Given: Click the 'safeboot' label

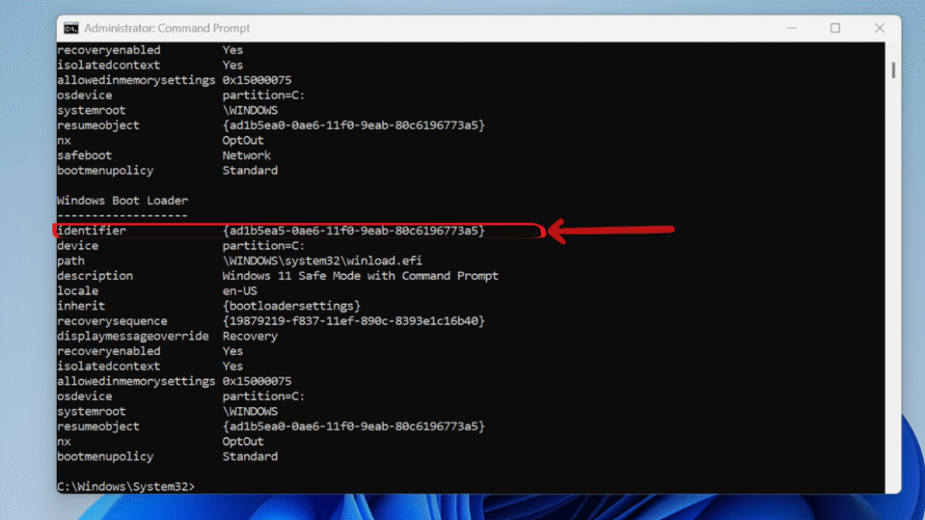Looking at the screenshot, I should pos(84,155).
